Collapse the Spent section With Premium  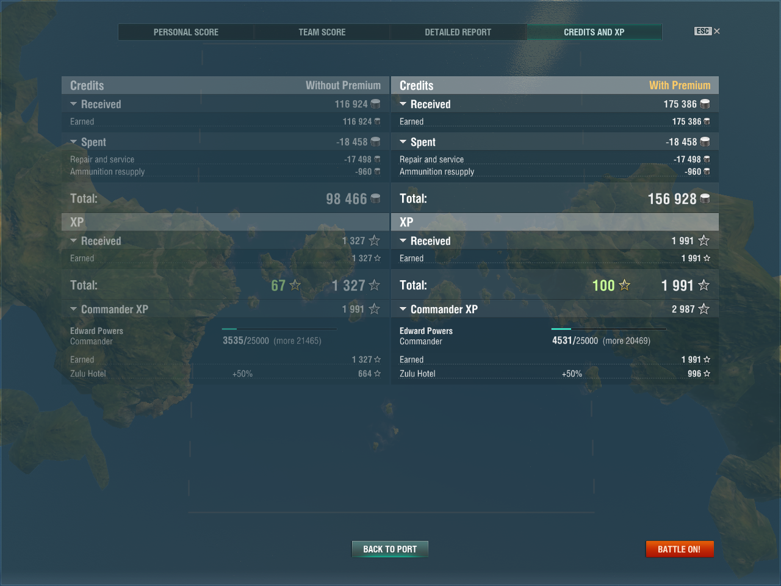403,142
